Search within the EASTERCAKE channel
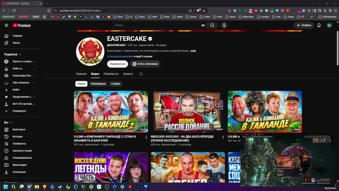This screenshot has width=339, height=191. tap(141, 74)
